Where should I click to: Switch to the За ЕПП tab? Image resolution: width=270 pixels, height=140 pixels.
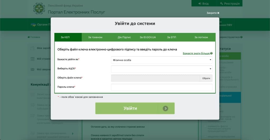point(171,37)
